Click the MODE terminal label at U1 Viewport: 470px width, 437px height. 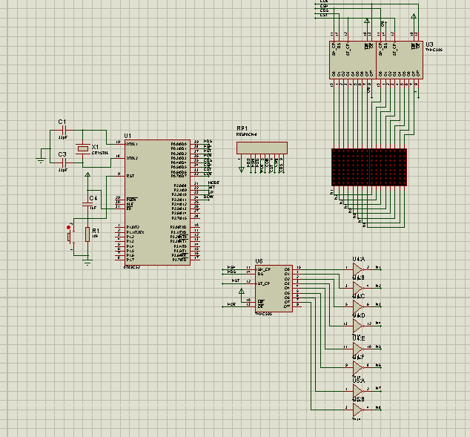click(x=214, y=183)
